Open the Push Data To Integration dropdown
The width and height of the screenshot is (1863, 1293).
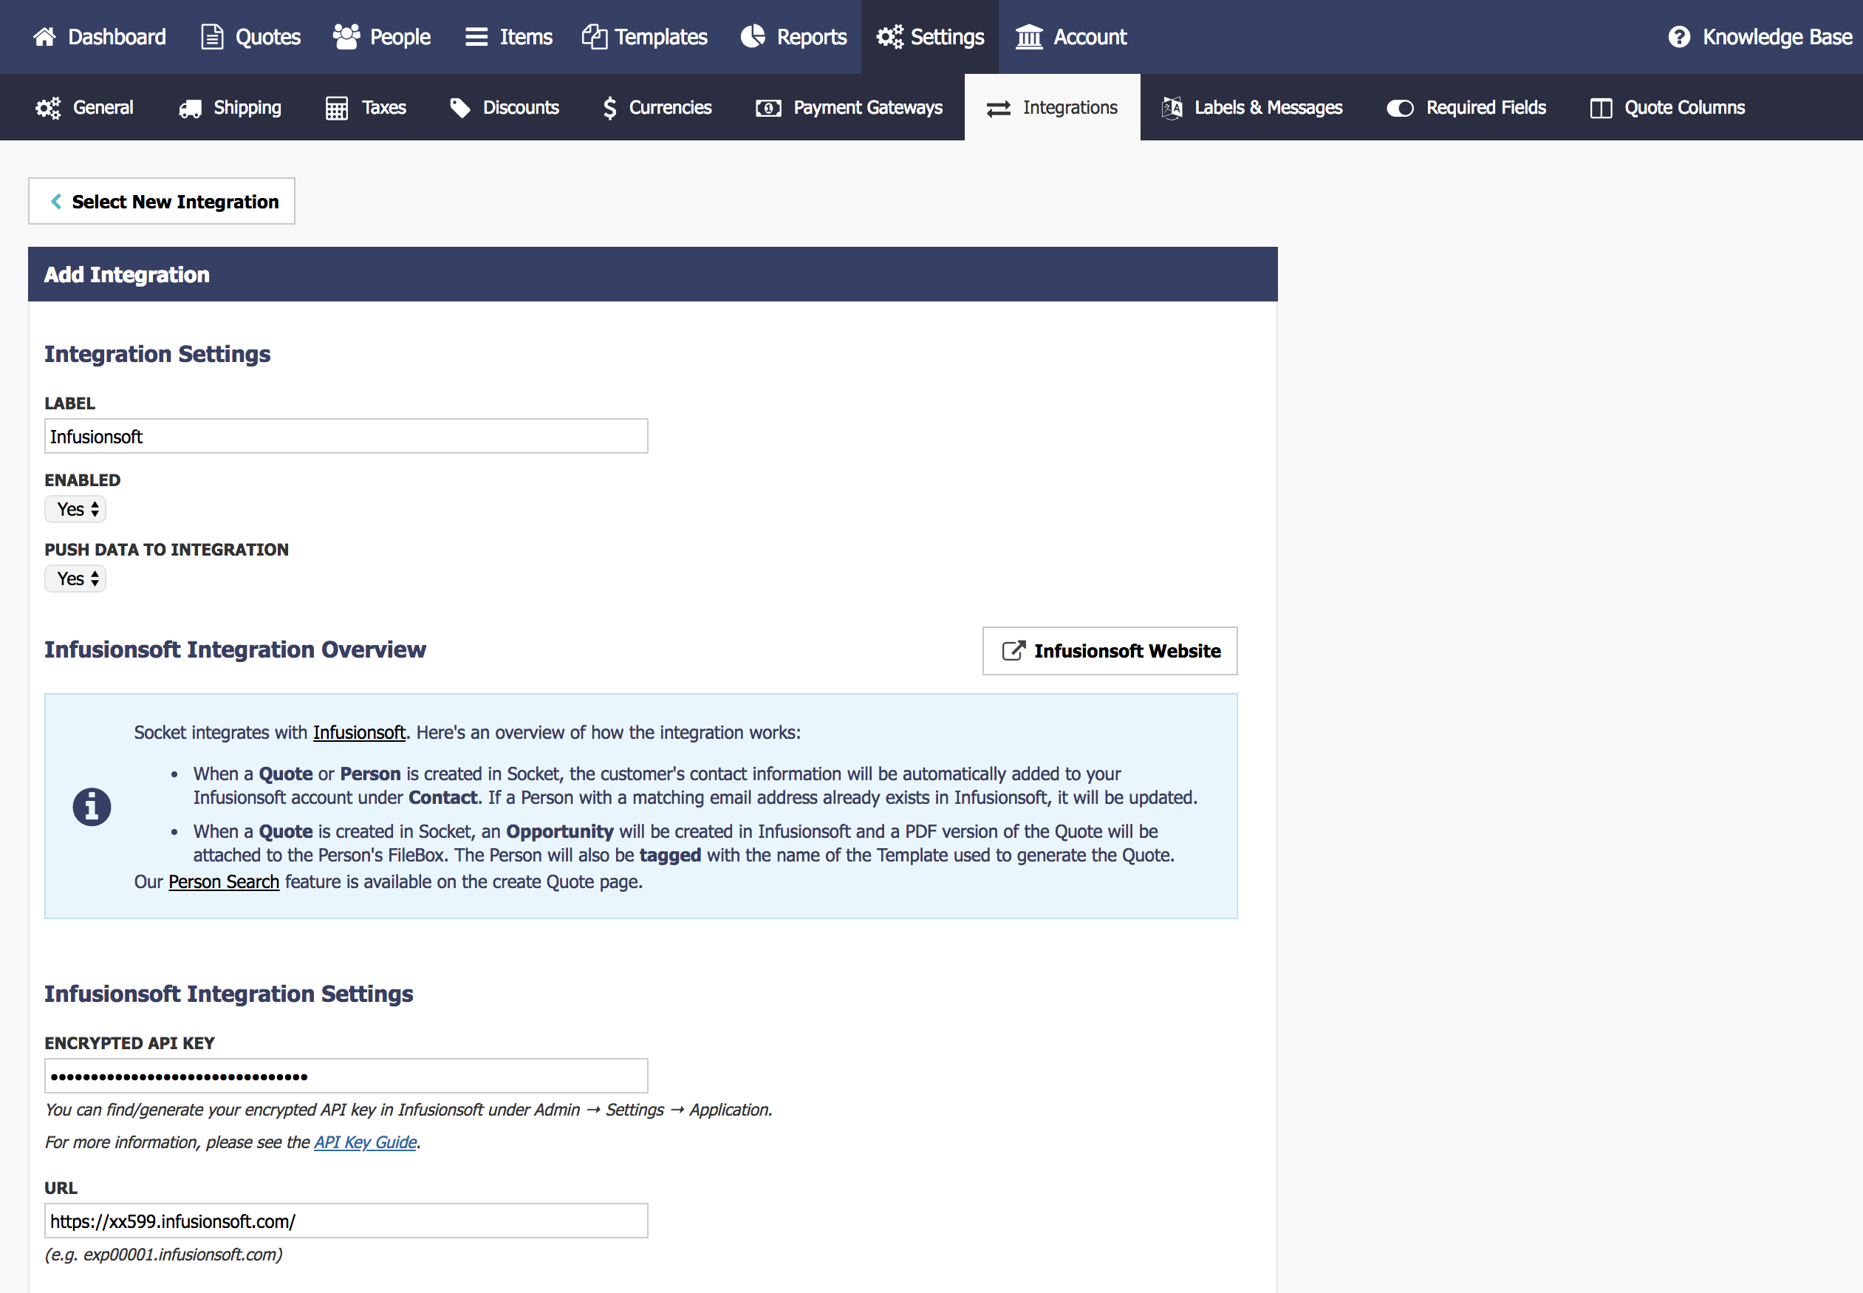(x=75, y=579)
